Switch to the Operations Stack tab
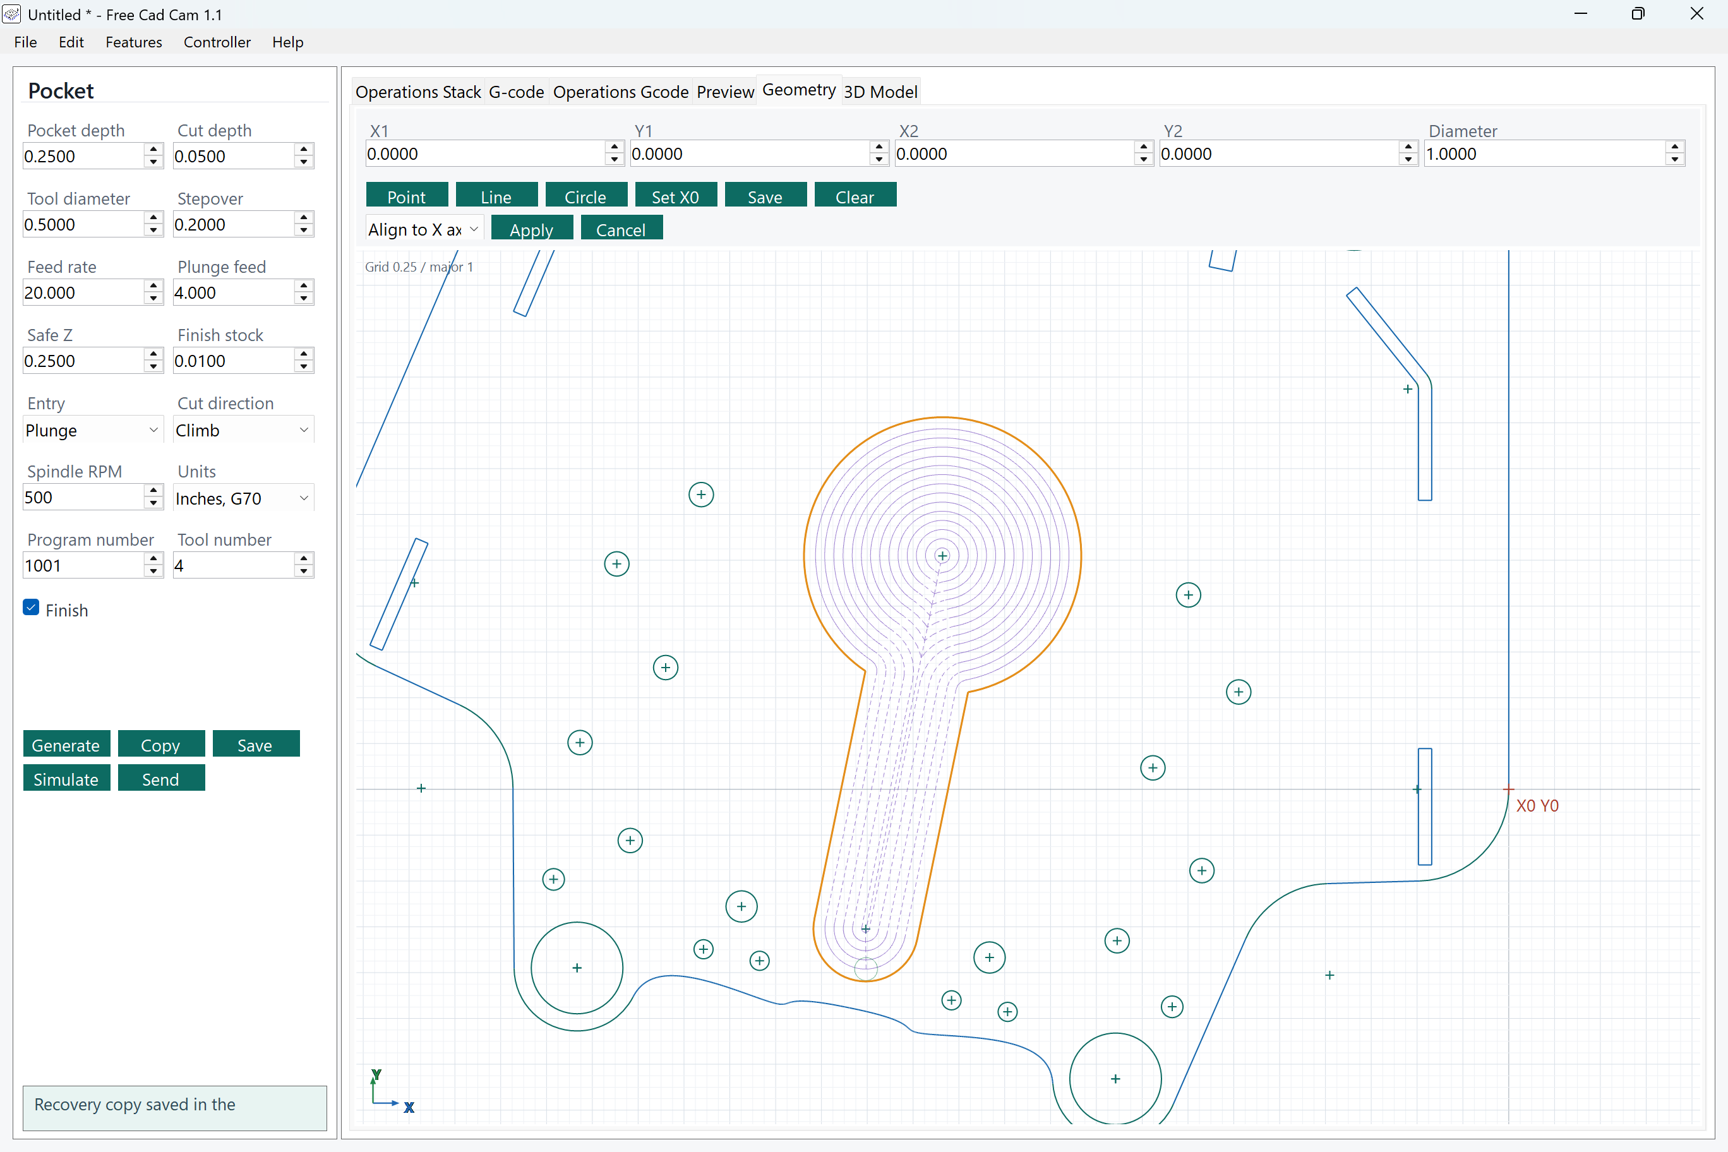 pos(418,92)
